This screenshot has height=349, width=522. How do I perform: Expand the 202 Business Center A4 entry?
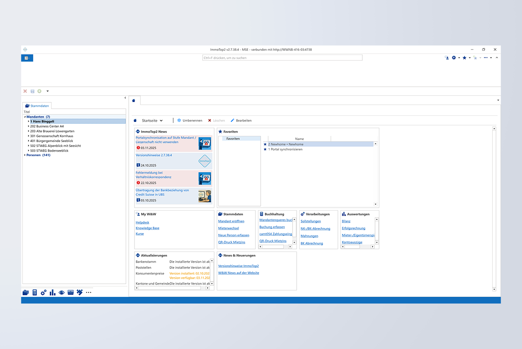coord(28,126)
